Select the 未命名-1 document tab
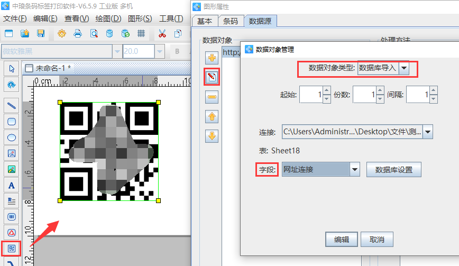The height and width of the screenshot is (266, 459). (48, 68)
